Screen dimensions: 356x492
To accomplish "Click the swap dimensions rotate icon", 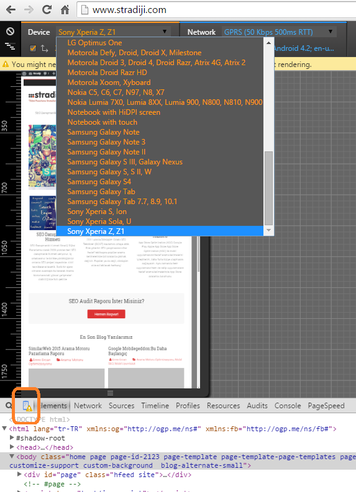I will pyautogui.click(x=45, y=48).
